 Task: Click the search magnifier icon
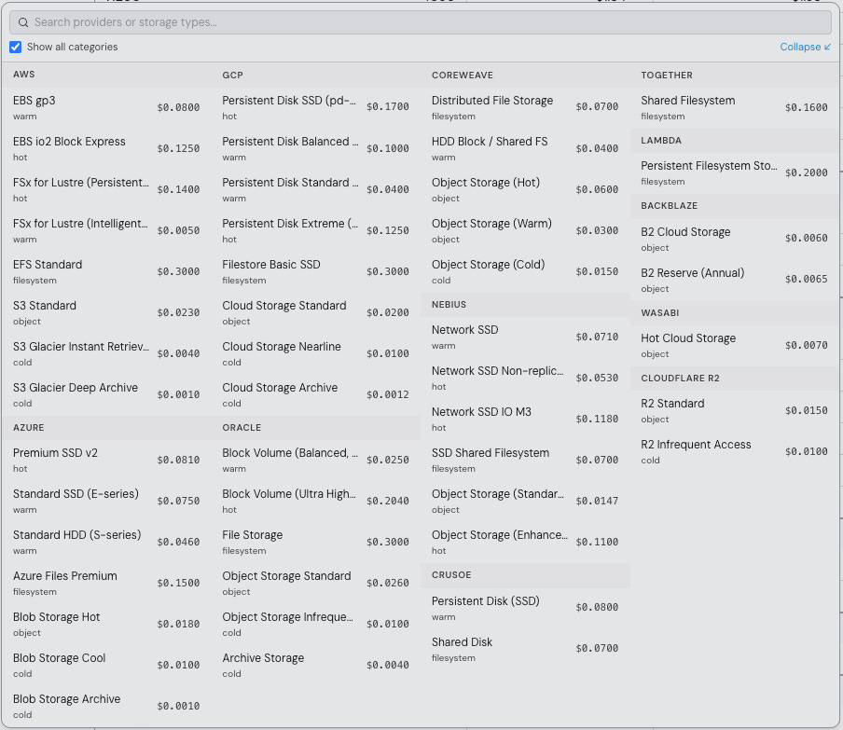(x=22, y=21)
